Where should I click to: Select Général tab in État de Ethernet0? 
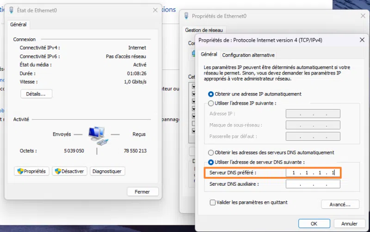18,25
